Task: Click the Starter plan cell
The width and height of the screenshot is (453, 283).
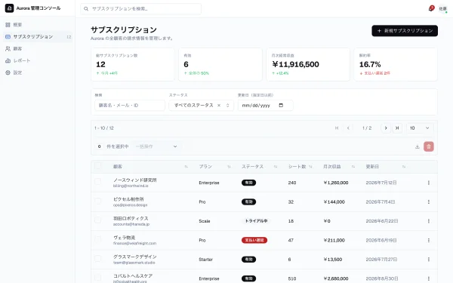Action: (x=205, y=260)
